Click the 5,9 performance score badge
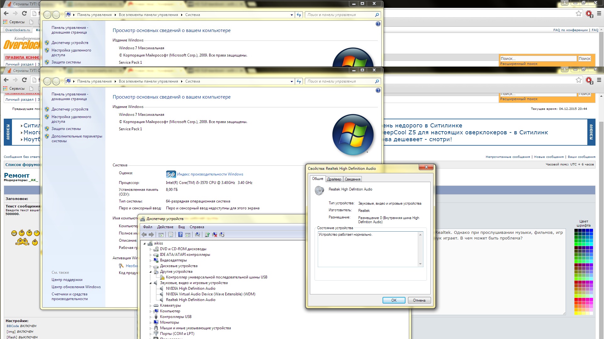The height and width of the screenshot is (339, 604). (171, 174)
